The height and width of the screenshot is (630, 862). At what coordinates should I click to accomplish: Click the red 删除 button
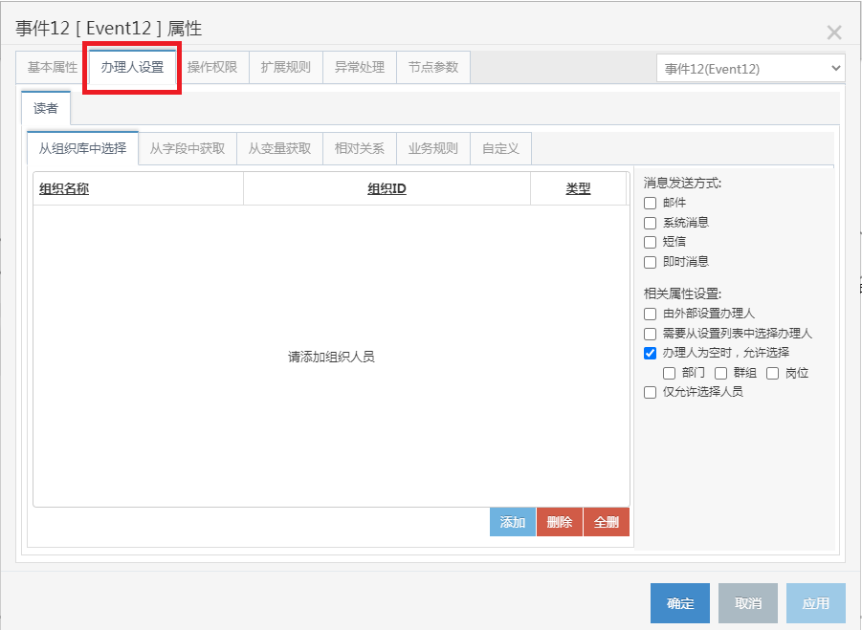click(x=560, y=522)
